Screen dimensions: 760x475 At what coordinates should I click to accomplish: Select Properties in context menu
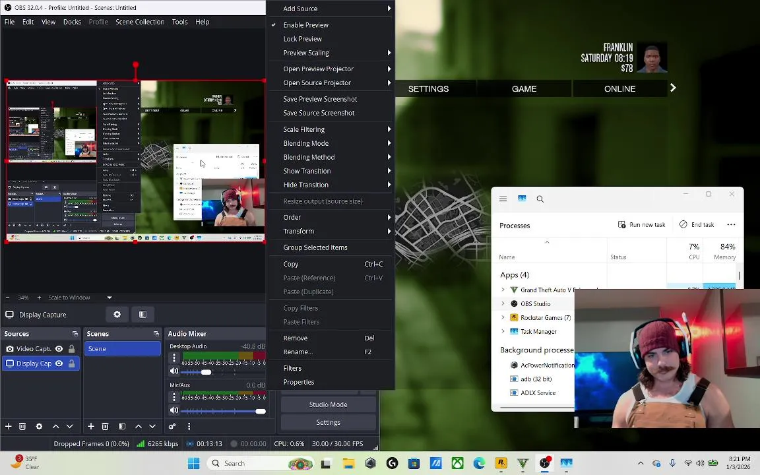[331, 382]
